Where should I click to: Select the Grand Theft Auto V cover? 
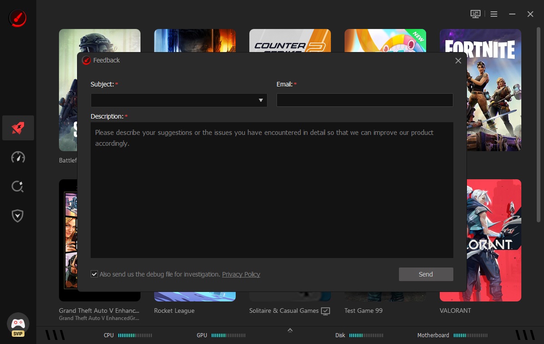68,240
